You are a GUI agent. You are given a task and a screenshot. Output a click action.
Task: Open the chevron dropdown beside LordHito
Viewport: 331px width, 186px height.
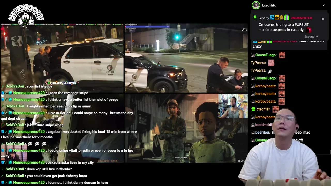323,5
